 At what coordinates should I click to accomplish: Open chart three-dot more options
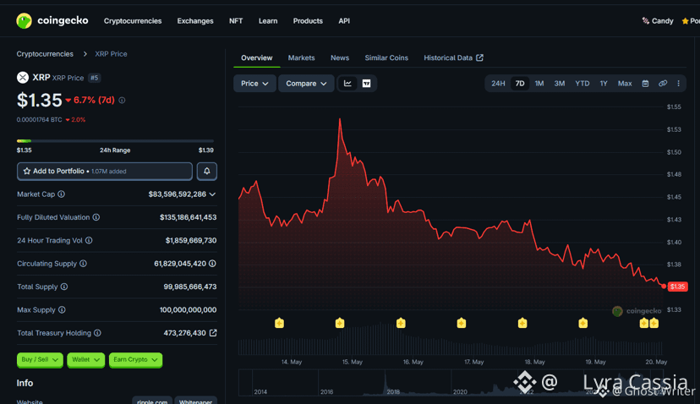[x=678, y=84]
